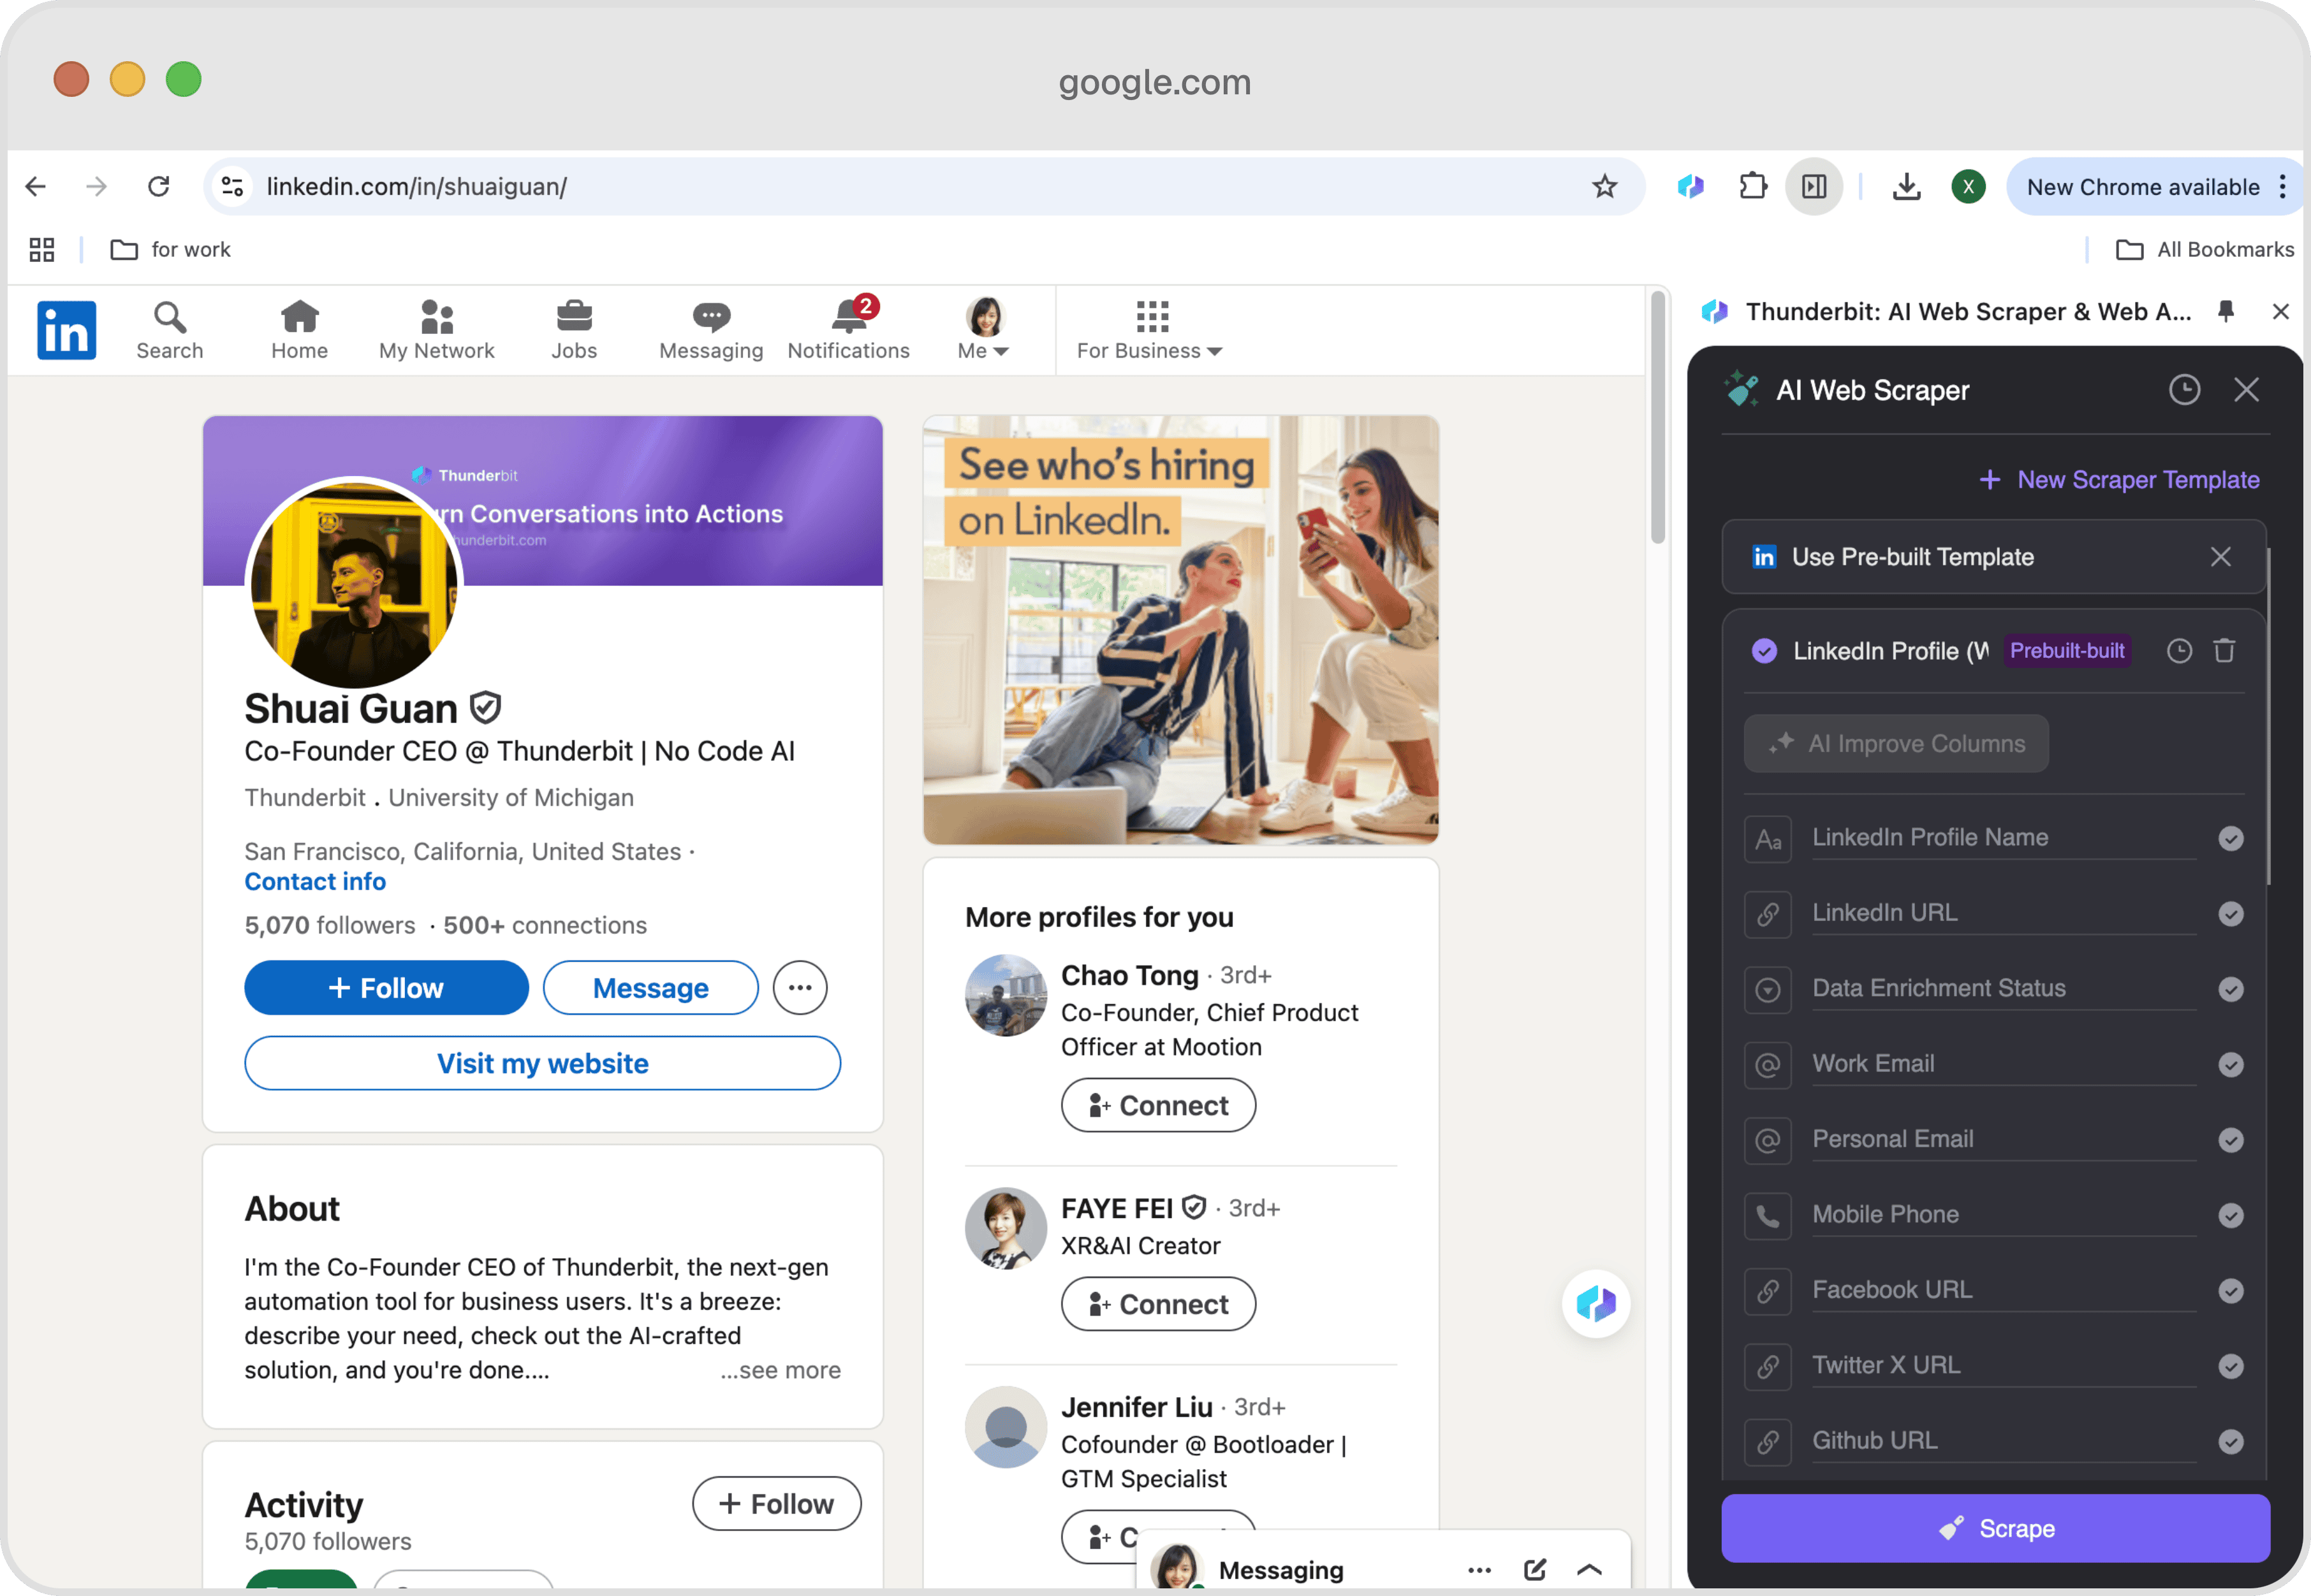The image size is (2311, 1596).
Task: Toggle the LinkedIn Profile Name column check
Action: coord(2230,838)
